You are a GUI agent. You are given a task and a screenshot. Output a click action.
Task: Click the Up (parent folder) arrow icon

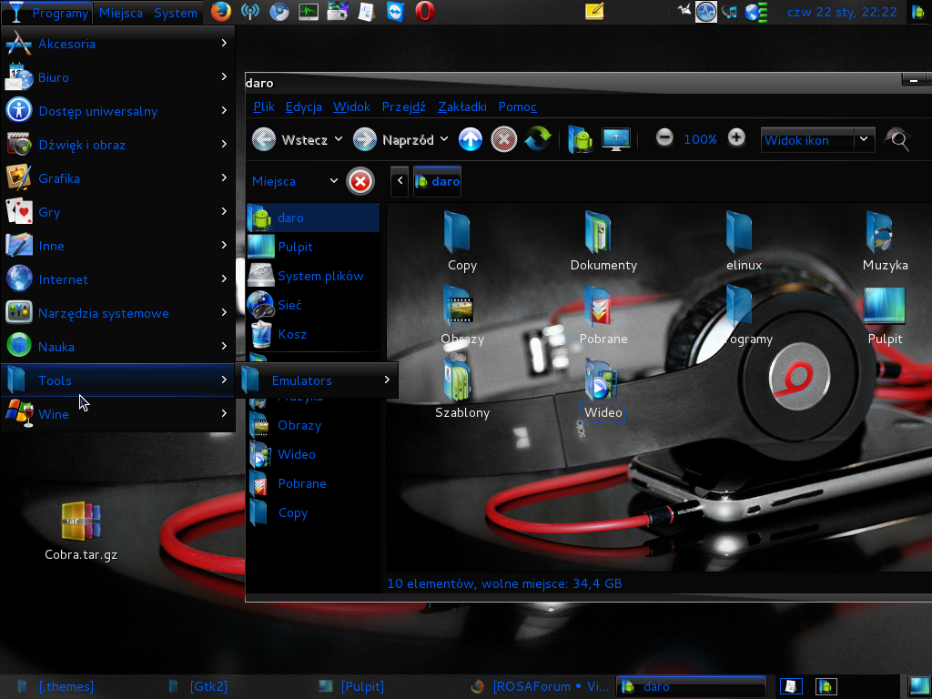pyautogui.click(x=470, y=139)
